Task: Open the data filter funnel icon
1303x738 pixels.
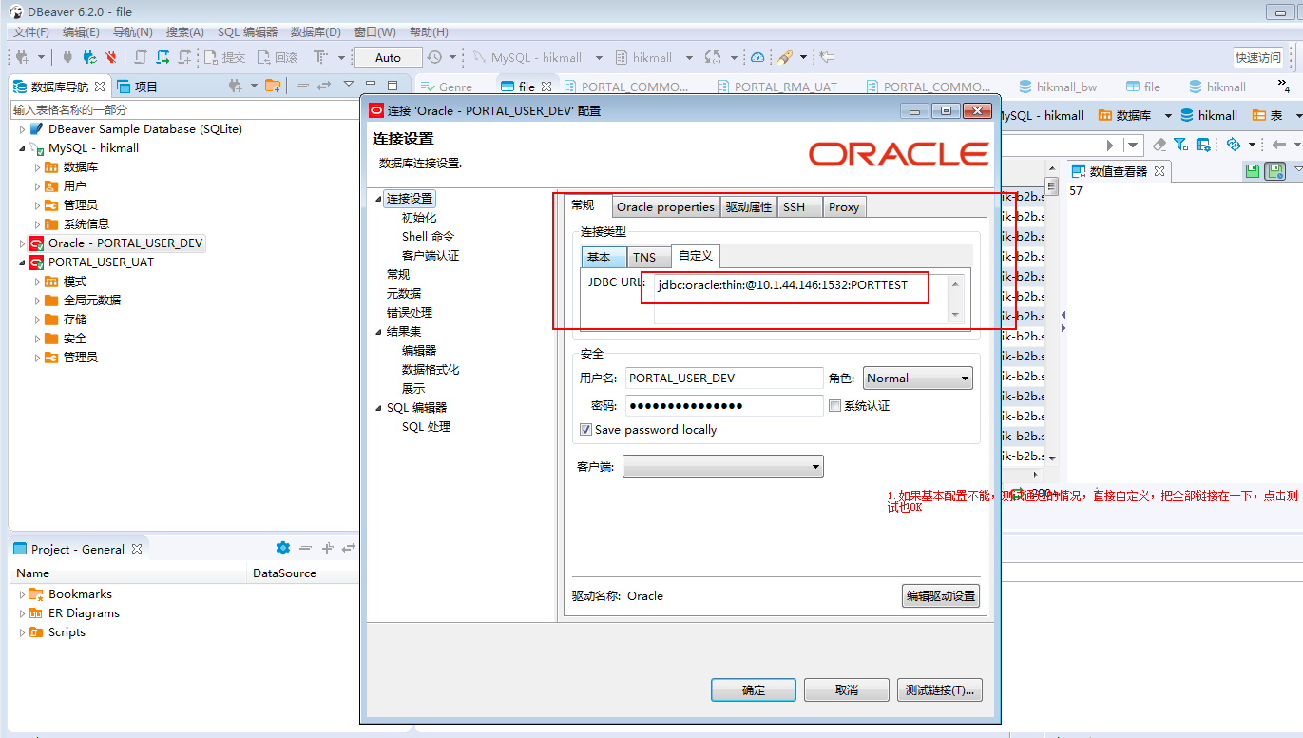Action: (1179, 145)
